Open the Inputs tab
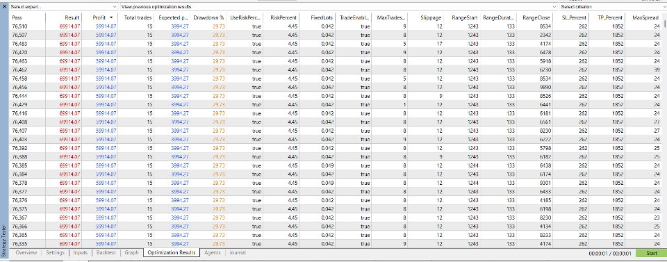Image resolution: width=667 pixels, height=262 pixels. (80, 253)
